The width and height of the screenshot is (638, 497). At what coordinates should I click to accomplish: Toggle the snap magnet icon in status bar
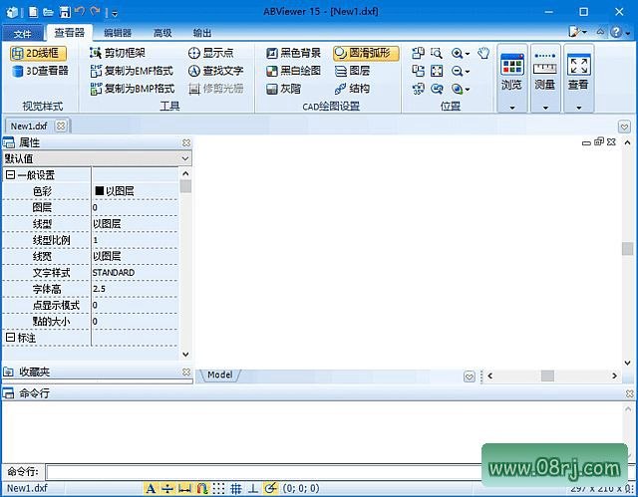(201, 488)
